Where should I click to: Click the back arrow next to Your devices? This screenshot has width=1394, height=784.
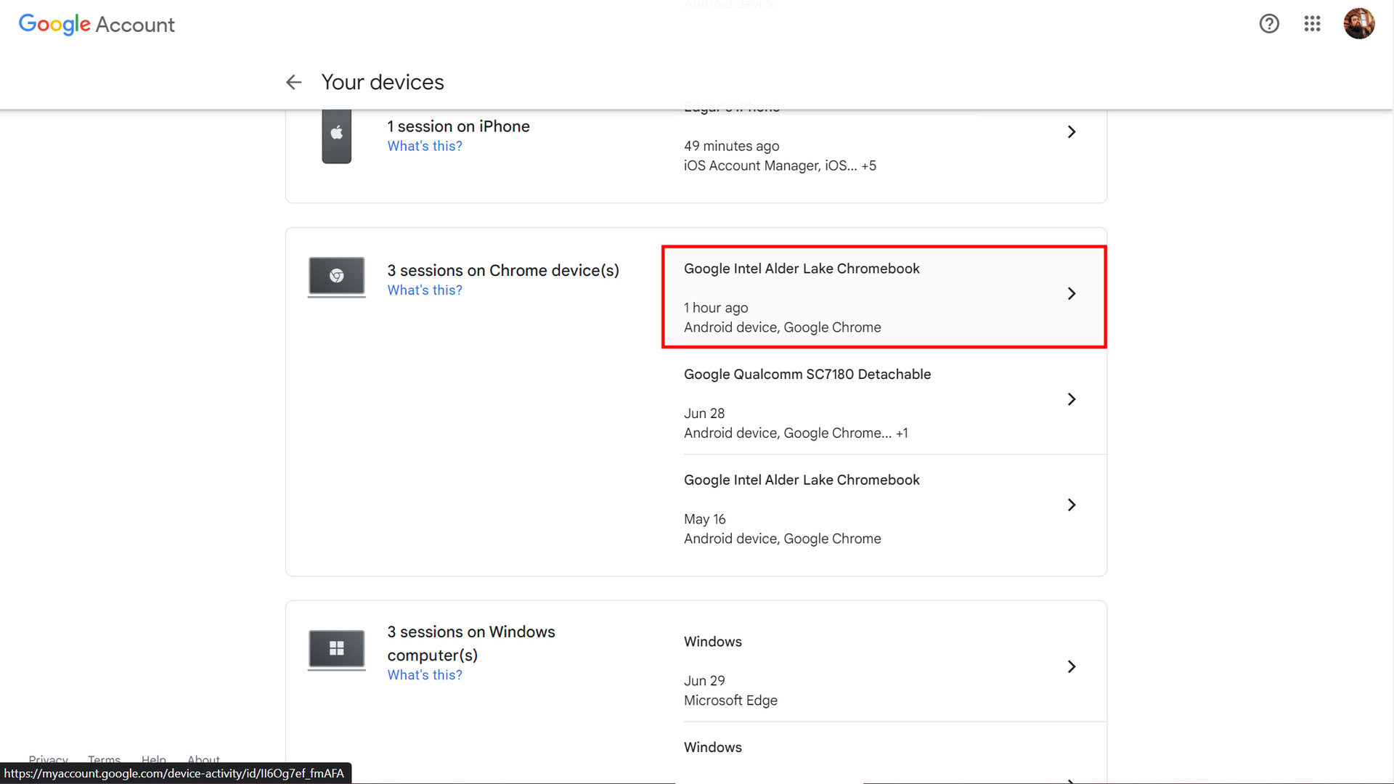click(293, 82)
